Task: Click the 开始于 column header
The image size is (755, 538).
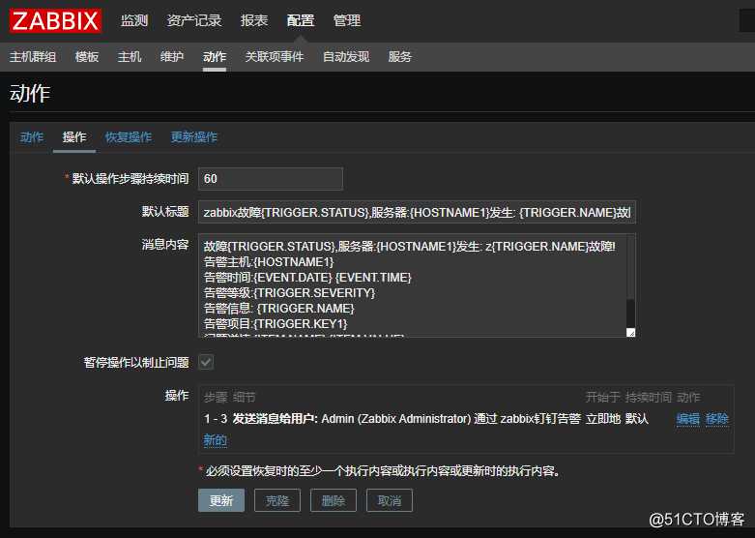Action: coord(602,398)
